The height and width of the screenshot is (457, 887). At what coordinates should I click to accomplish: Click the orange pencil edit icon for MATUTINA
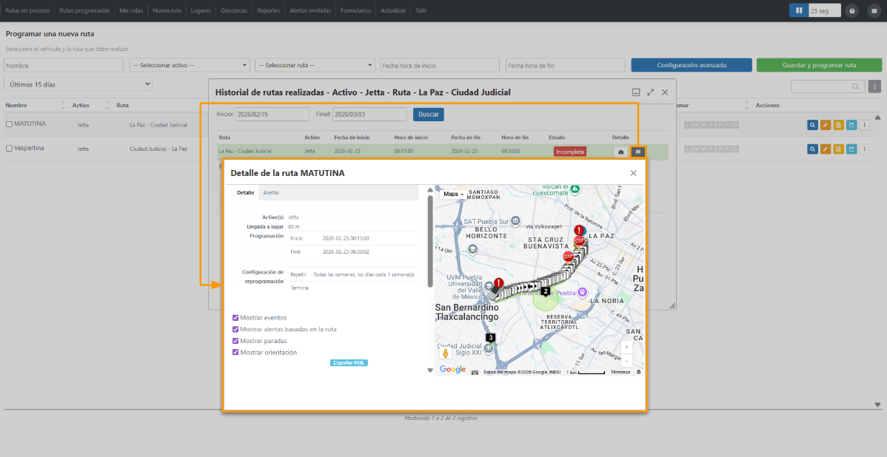[x=826, y=125]
